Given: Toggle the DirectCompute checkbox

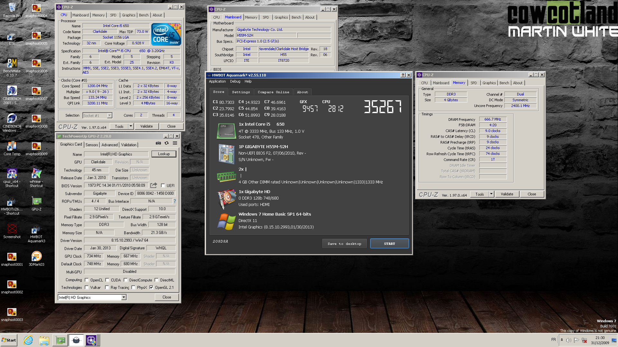Looking at the screenshot, I should 126,280.
